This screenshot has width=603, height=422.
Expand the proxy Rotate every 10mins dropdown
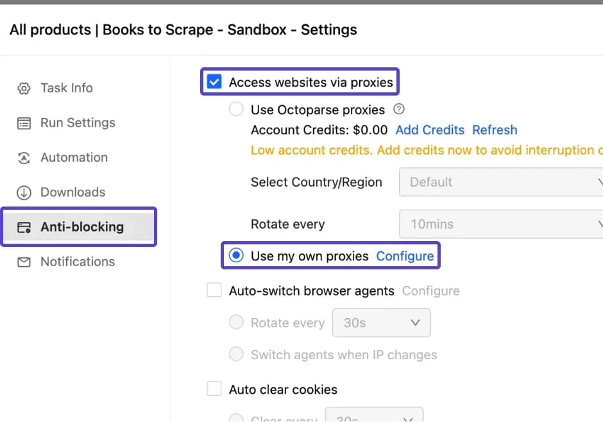coord(501,224)
